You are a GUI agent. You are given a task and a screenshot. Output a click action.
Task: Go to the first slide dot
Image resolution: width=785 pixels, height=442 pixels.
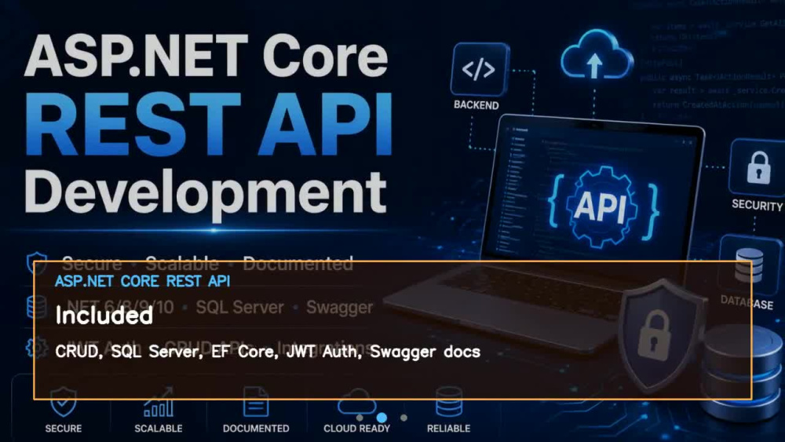click(360, 418)
